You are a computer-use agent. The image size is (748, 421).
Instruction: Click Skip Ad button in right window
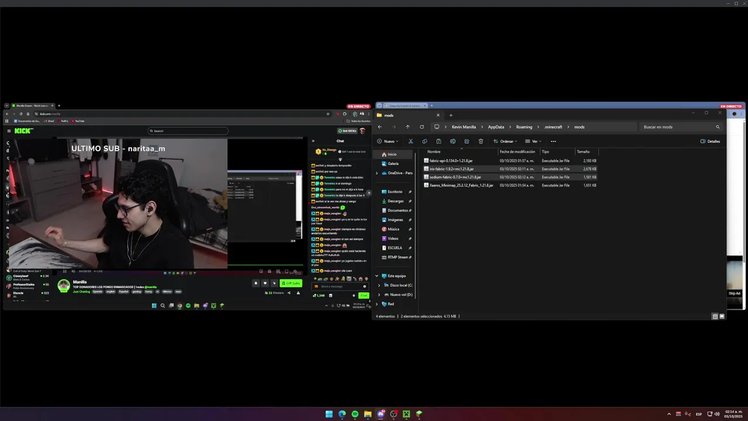tap(735, 293)
